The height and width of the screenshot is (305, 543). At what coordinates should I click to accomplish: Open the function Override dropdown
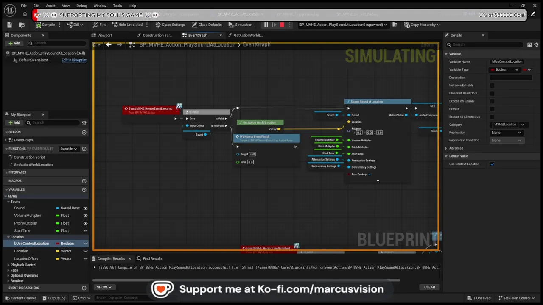pyautogui.click(x=68, y=149)
